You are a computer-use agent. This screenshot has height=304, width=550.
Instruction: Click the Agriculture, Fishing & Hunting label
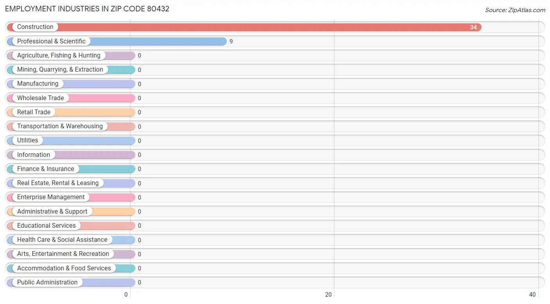pos(59,56)
